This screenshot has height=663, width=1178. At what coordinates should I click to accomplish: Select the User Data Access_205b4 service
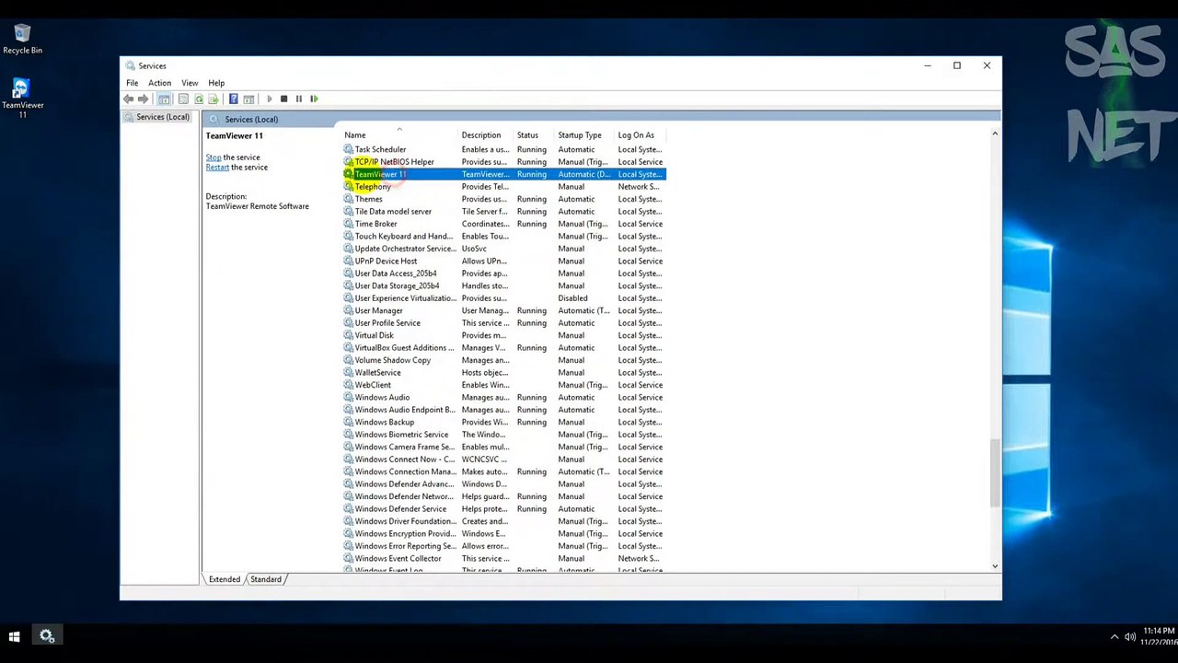point(396,273)
